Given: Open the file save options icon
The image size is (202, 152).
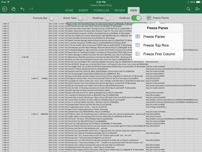Looking at the screenshot, I should [13, 9].
